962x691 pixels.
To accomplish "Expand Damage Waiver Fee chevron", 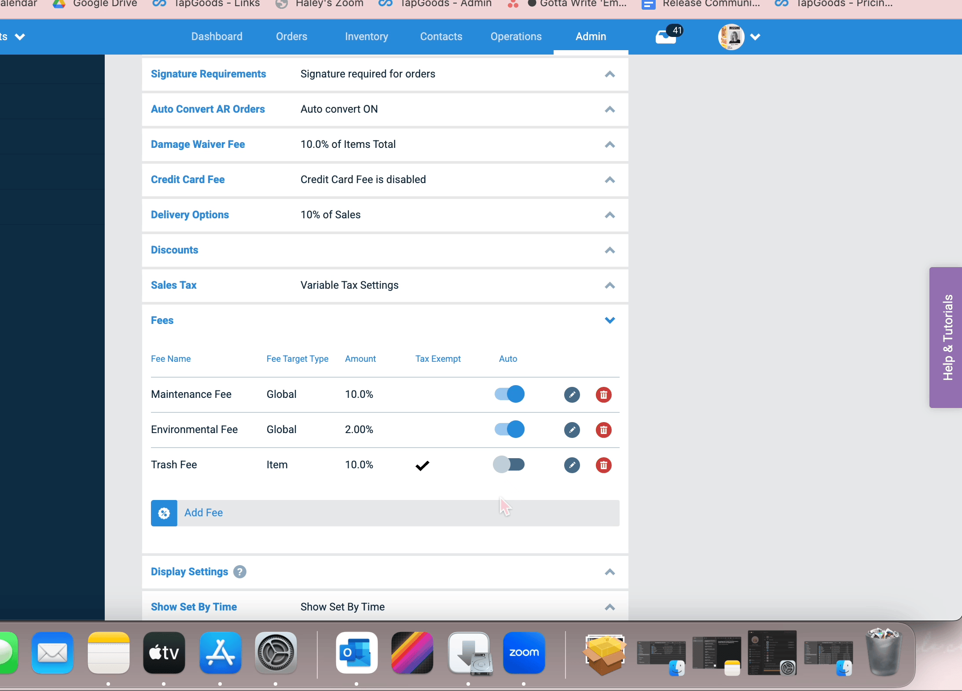I will [610, 144].
